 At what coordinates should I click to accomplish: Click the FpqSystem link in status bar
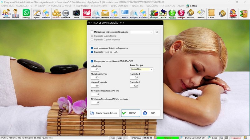coord(236,138)
